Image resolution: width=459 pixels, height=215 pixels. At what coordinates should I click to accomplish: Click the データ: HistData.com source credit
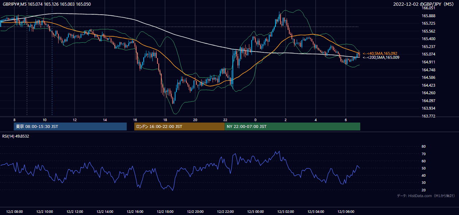[426, 196]
